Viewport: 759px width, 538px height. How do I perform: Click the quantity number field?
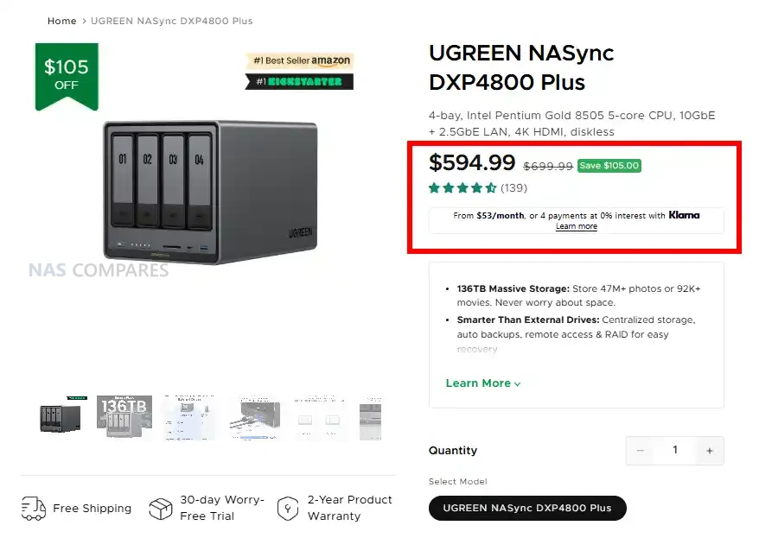(x=675, y=451)
